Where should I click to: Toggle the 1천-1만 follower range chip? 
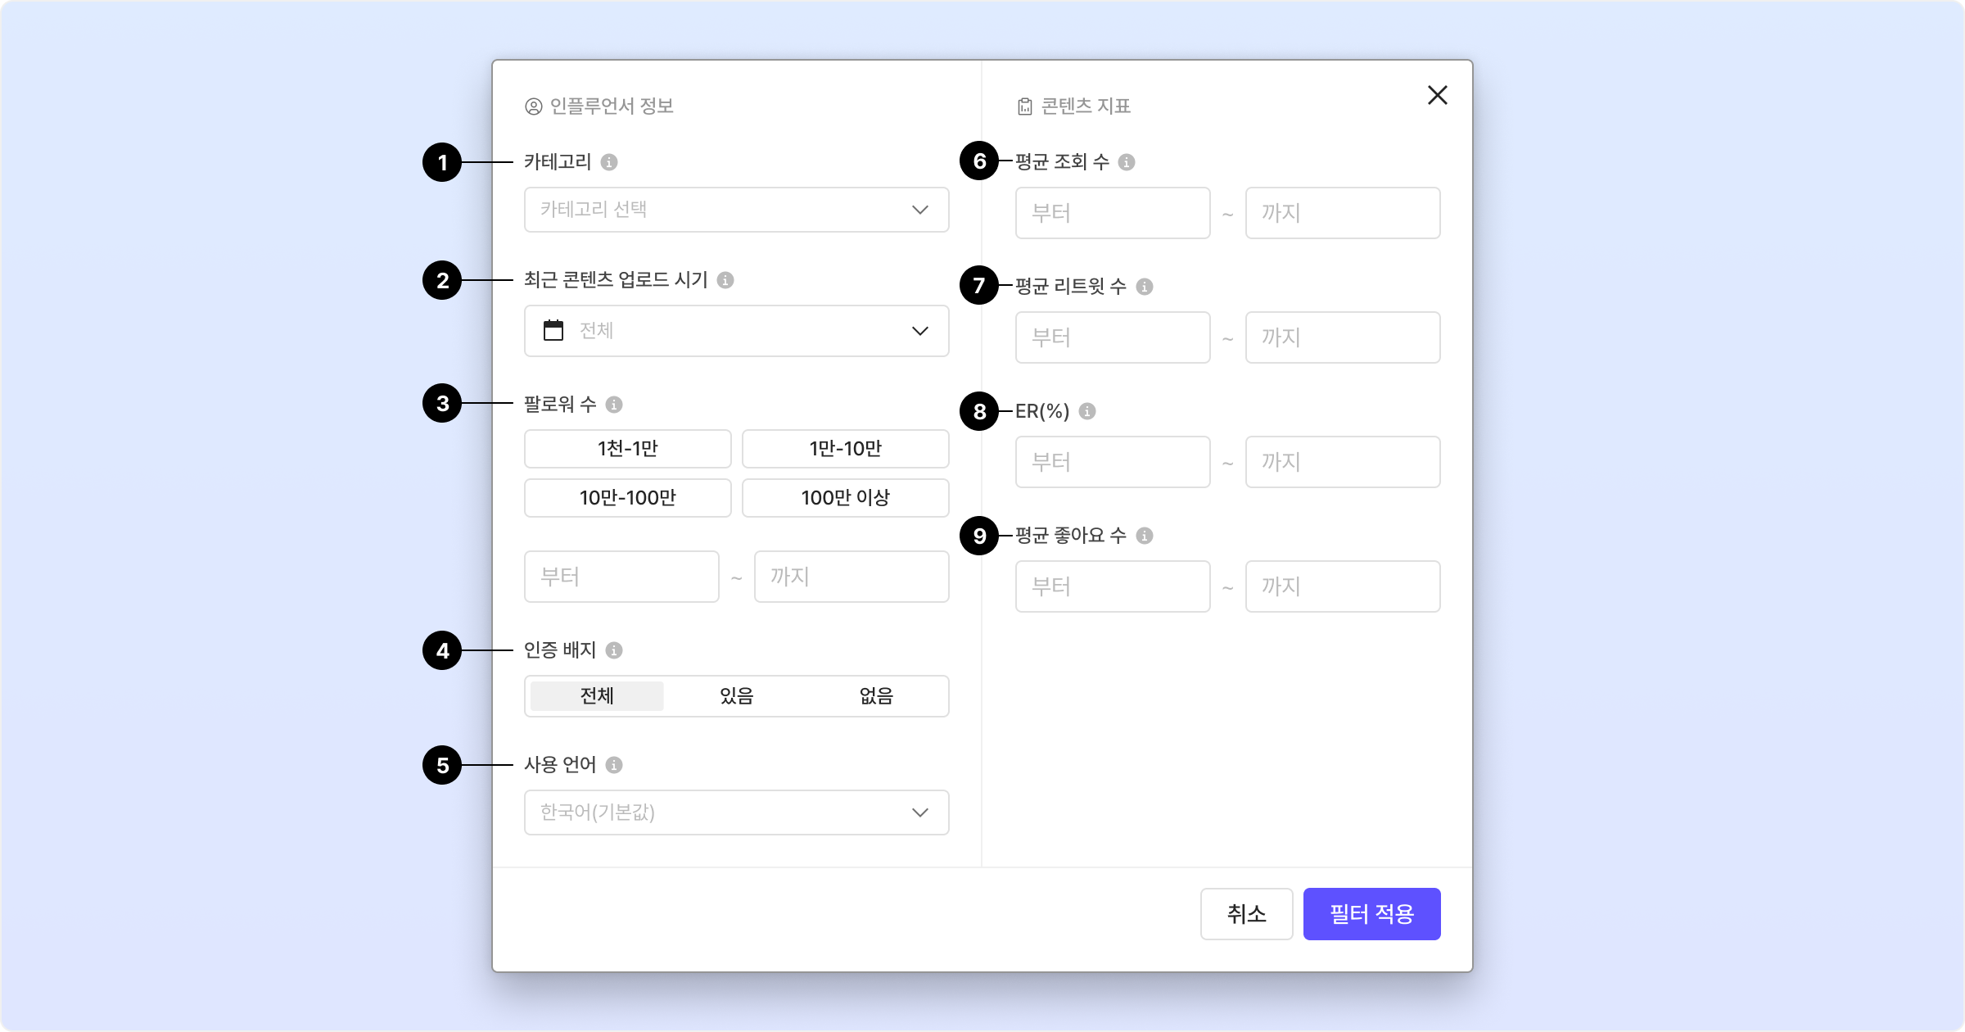coord(627,449)
